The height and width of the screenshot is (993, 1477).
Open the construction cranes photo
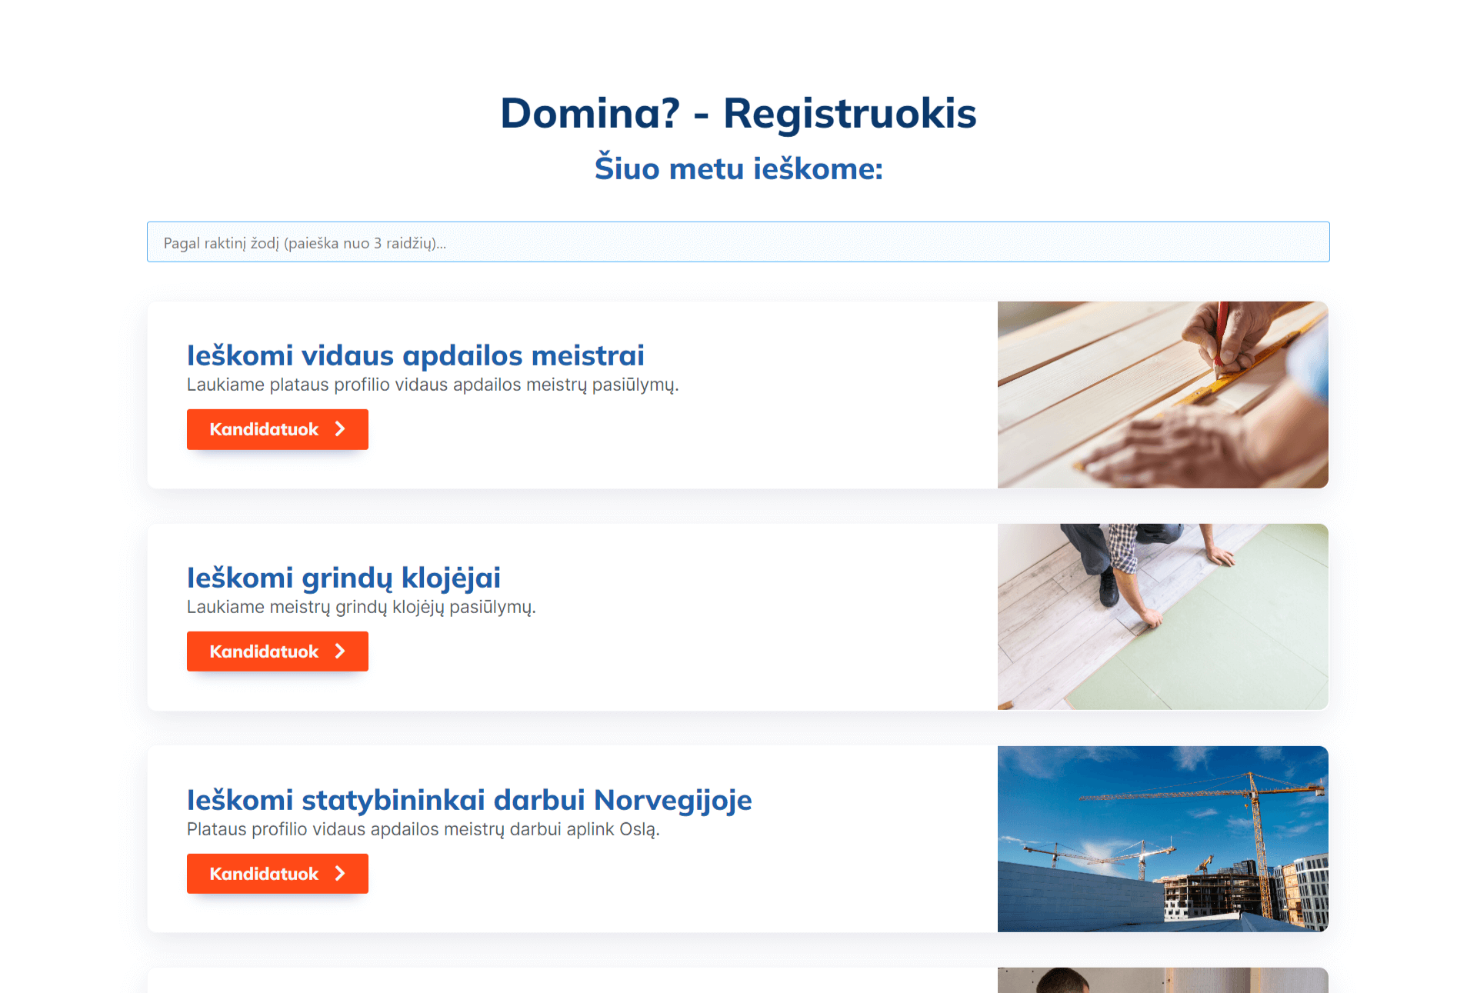pyautogui.click(x=1162, y=839)
